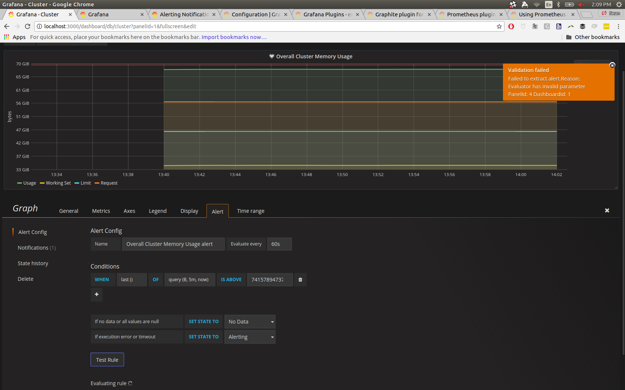Edit query (B, 5m, now) parameters
This screenshot has height=390, width=625.
[x=190, y=280]
